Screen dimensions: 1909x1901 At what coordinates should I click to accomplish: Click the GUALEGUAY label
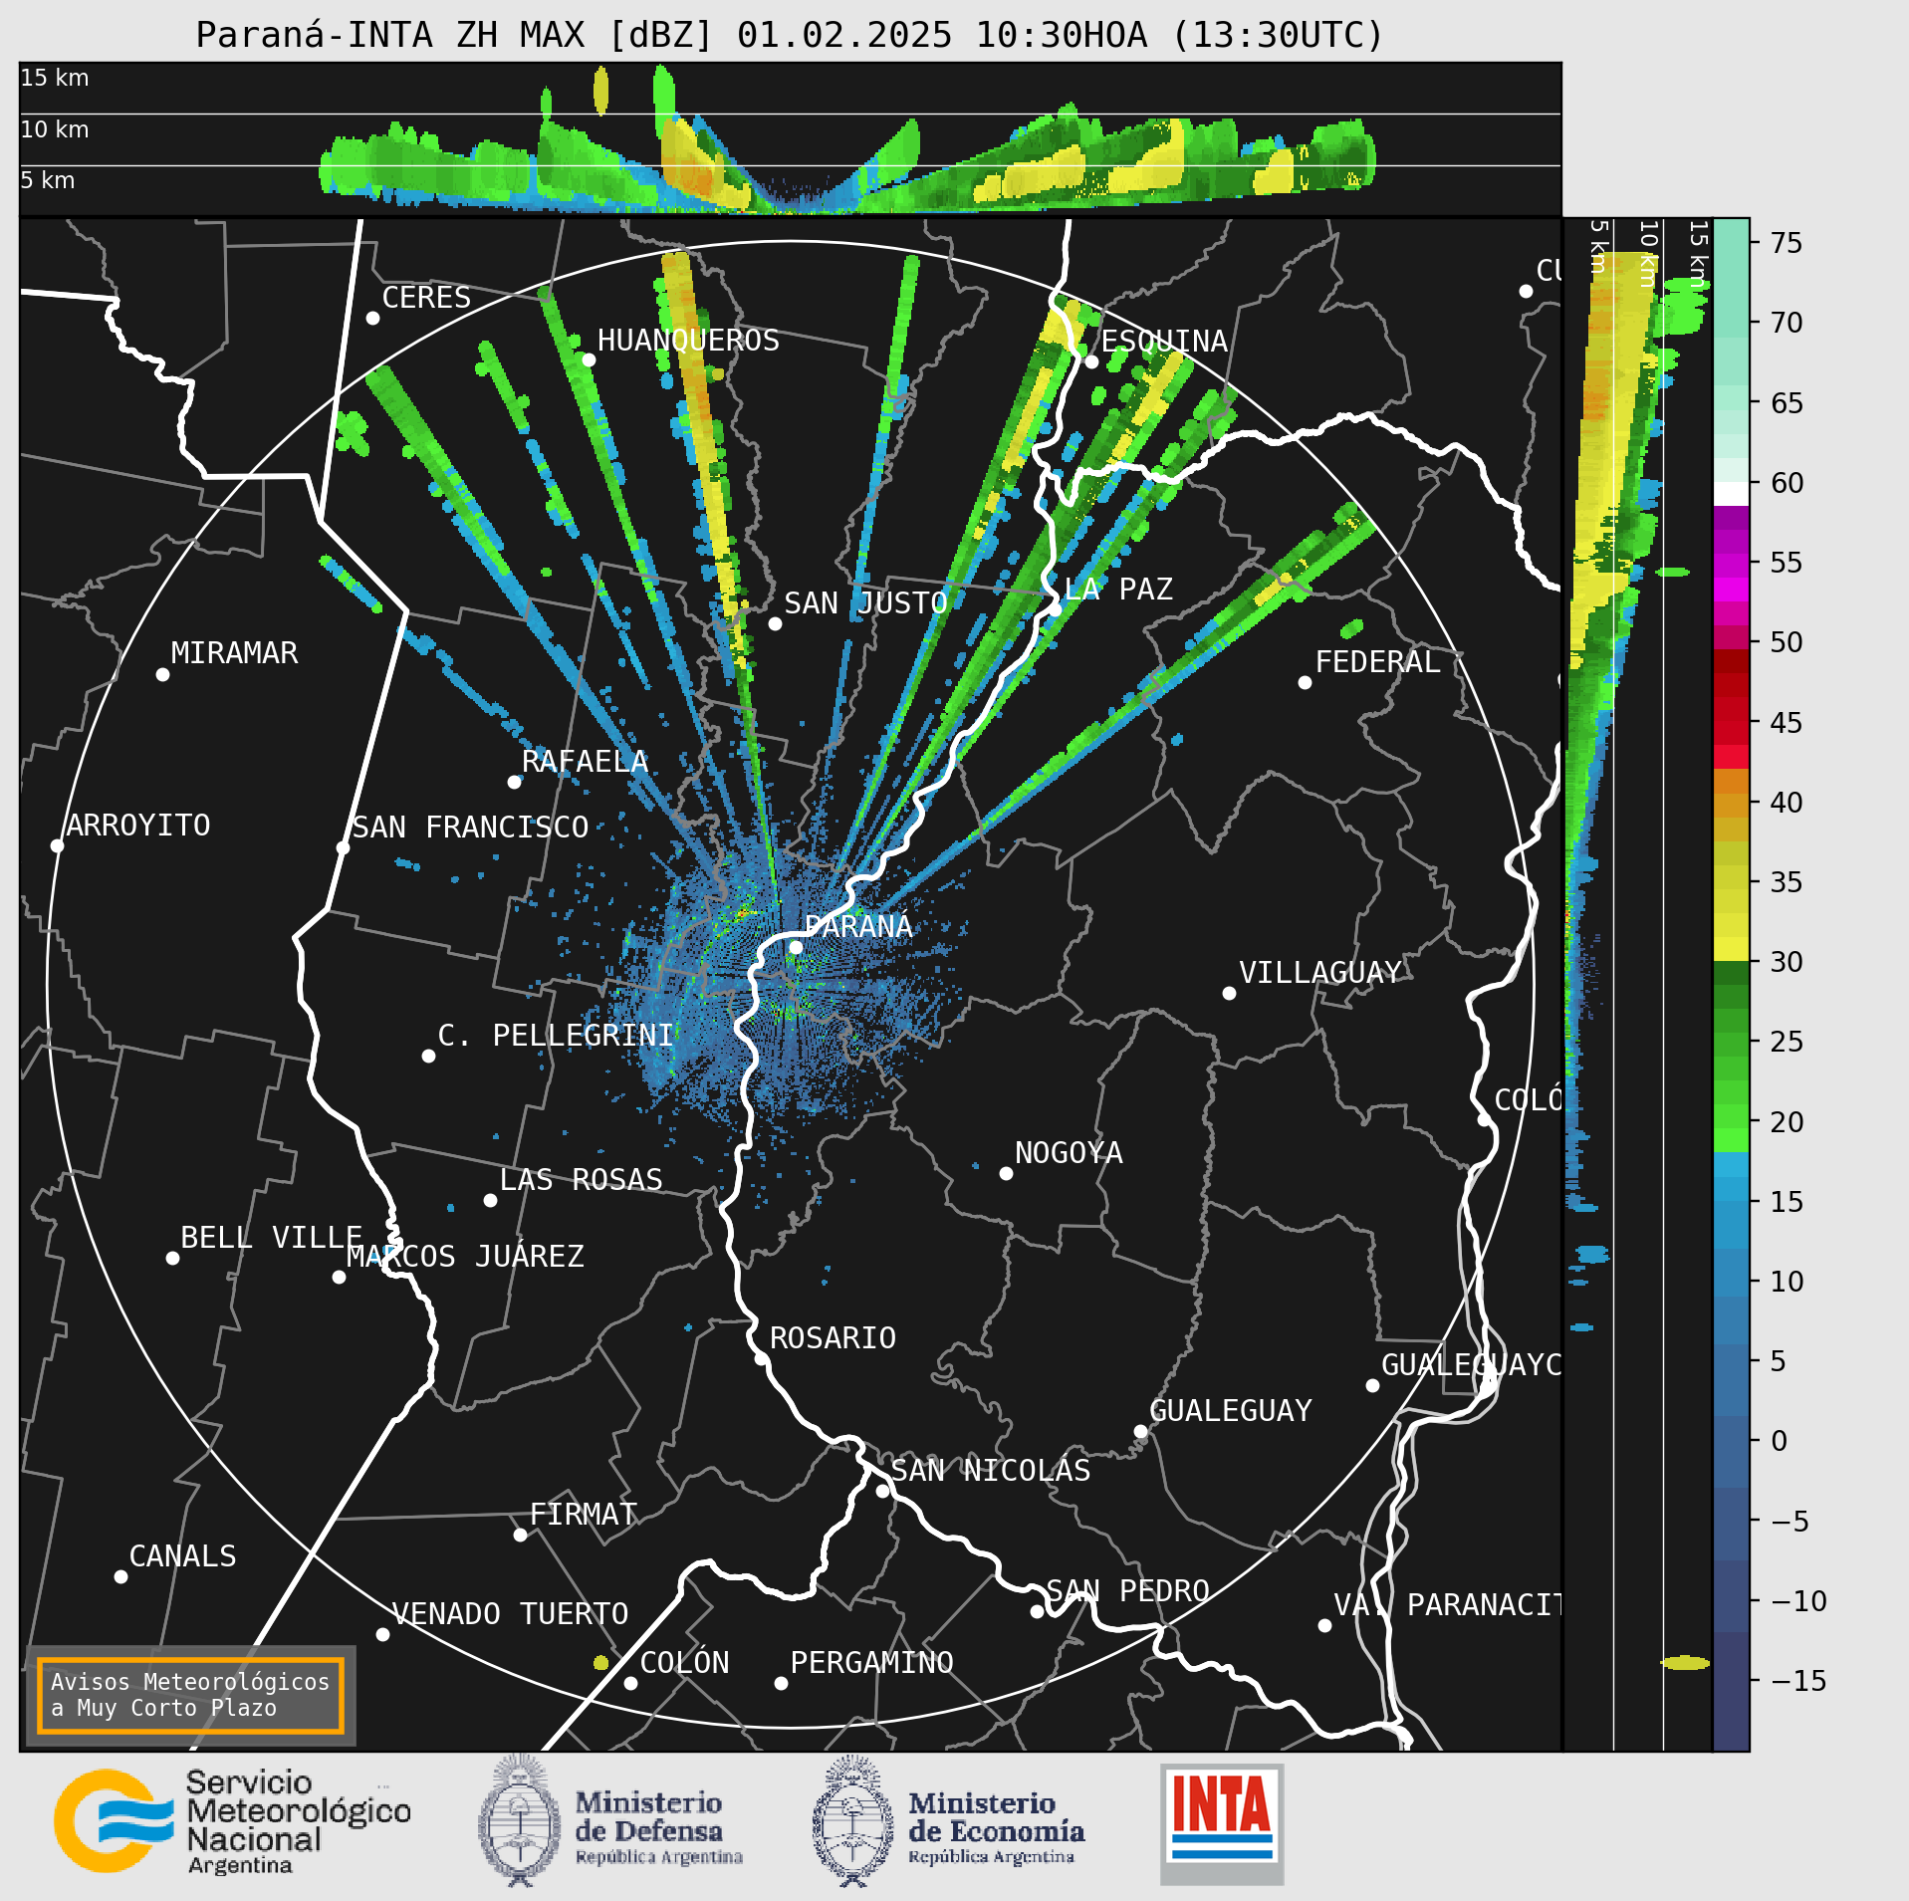click(x=1231, y=1410)
